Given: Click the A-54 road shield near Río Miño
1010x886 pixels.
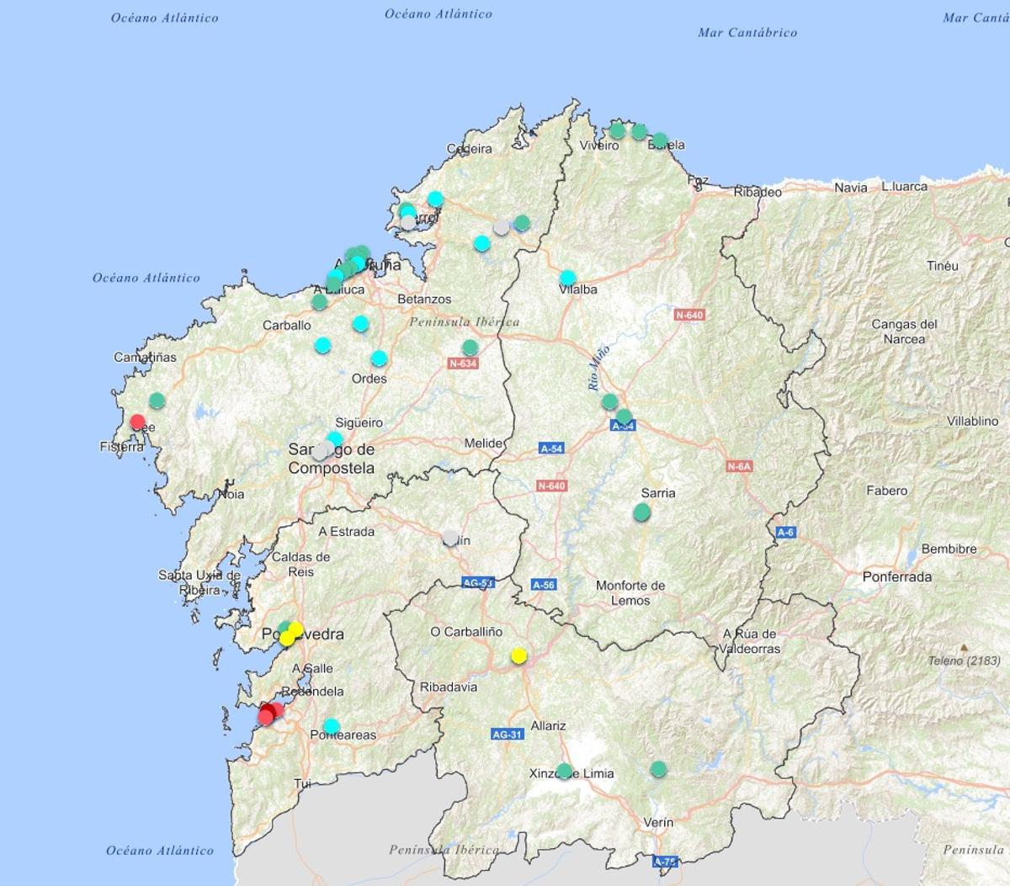Looking at the screenshot, I should pyautogui.click(x=623, y=425).
